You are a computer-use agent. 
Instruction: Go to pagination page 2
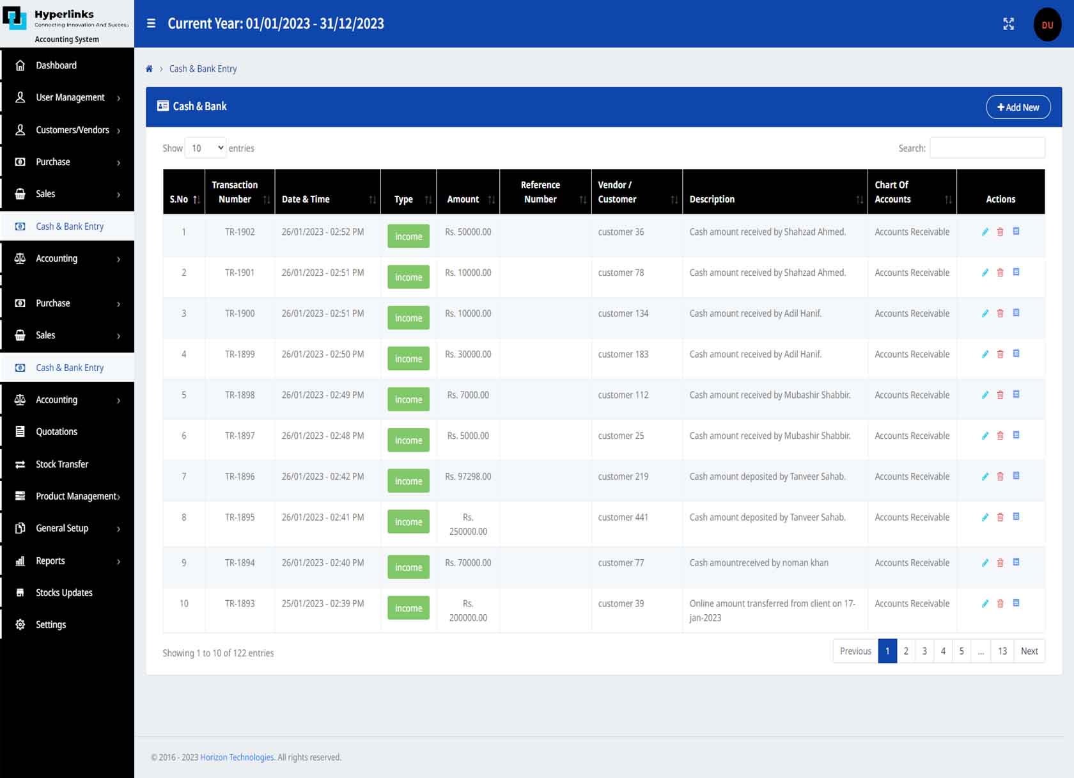pyautogui.click(x=906, y=651)
